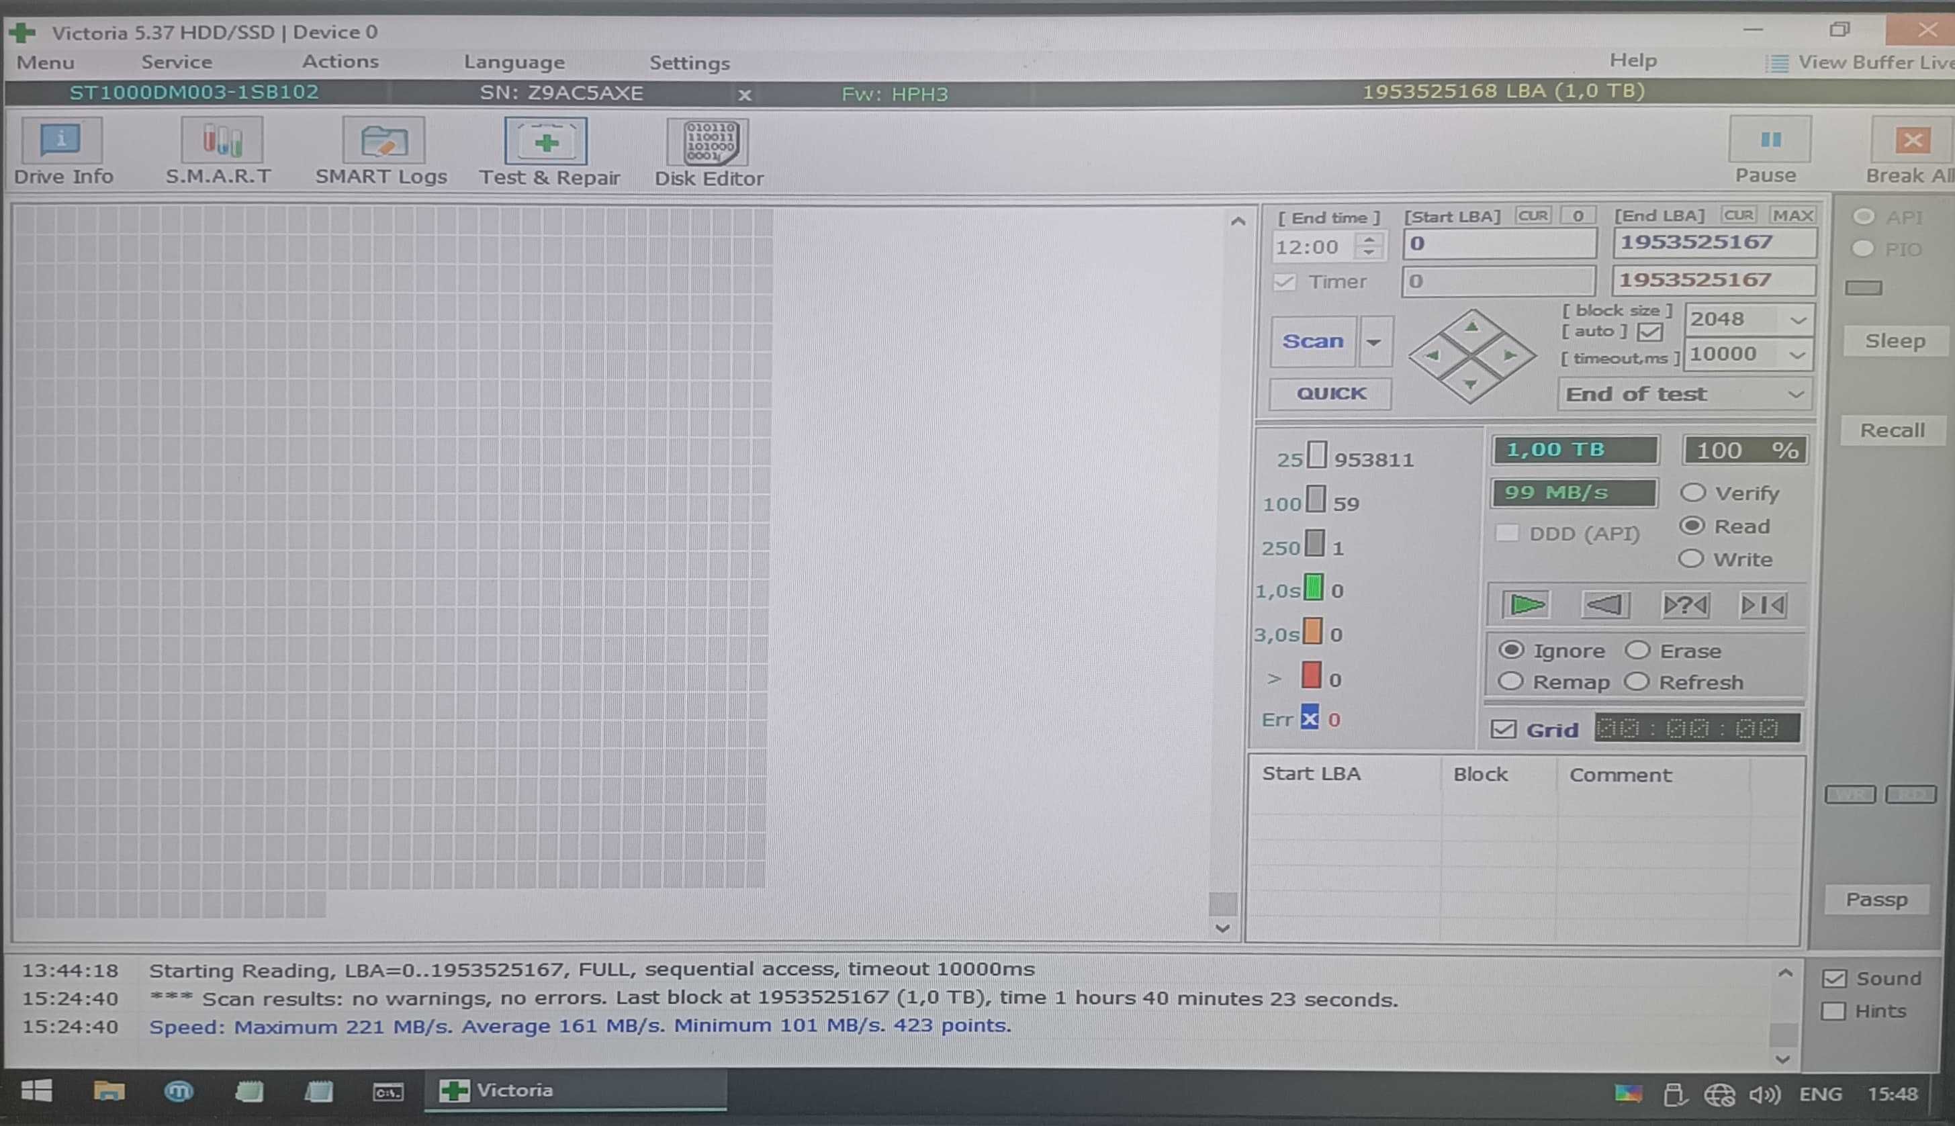Screen dimensions: 1955x1126
Task: Click the right arrow on navigation diamond
Action: click(x=1510, y=356)
